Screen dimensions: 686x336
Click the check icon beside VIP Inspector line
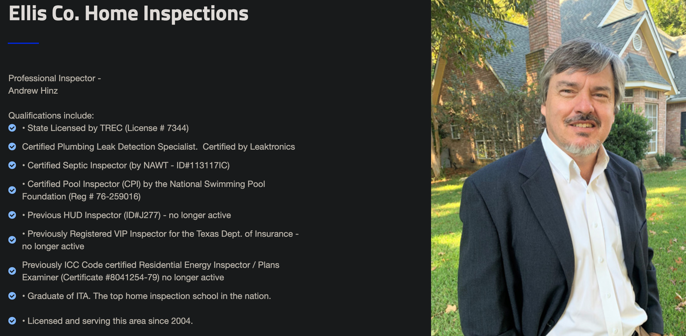(x=12, y=240)
